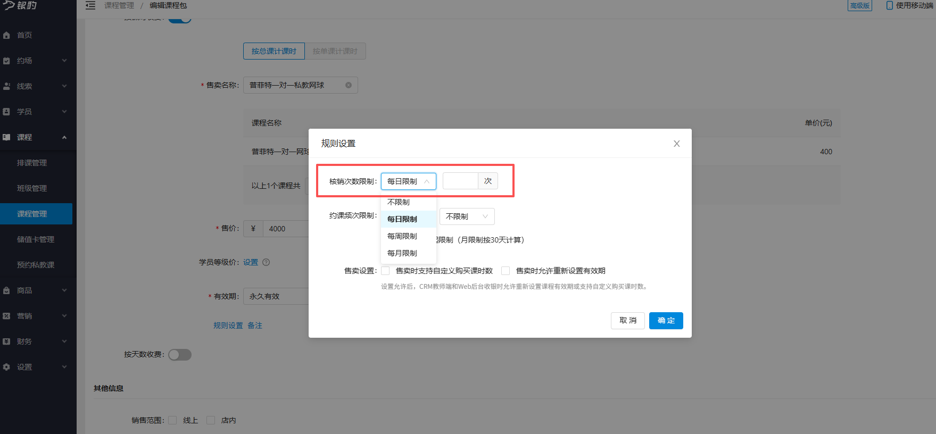Viewport: 936px width, 434px height.
Task: Click 课程管理 in the breadcrumb
Action: coord(119,5)
